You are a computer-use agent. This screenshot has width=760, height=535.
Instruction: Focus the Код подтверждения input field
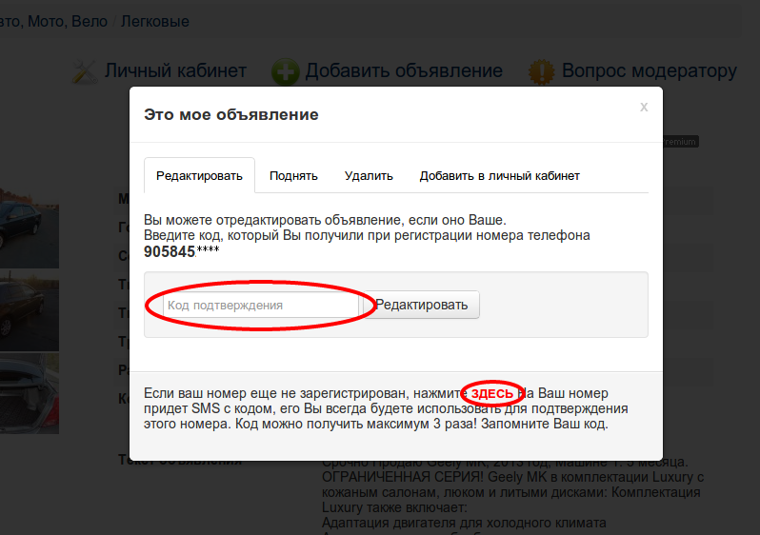pos(259,305)
